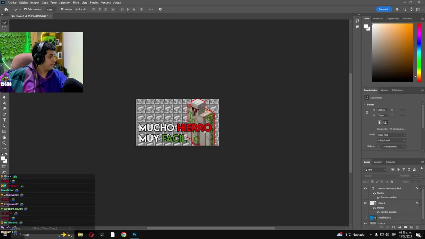Select the Pen tool
425x239 pixels.
4,114
